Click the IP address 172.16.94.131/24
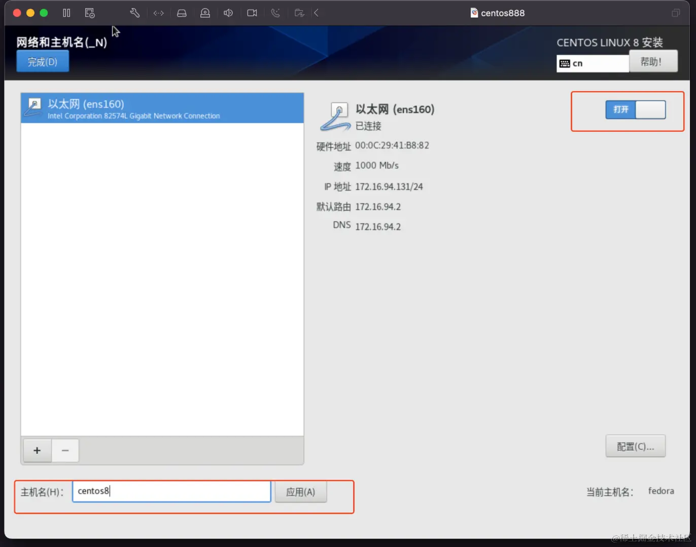Screen dimensions: 696x547 (389, 187)
